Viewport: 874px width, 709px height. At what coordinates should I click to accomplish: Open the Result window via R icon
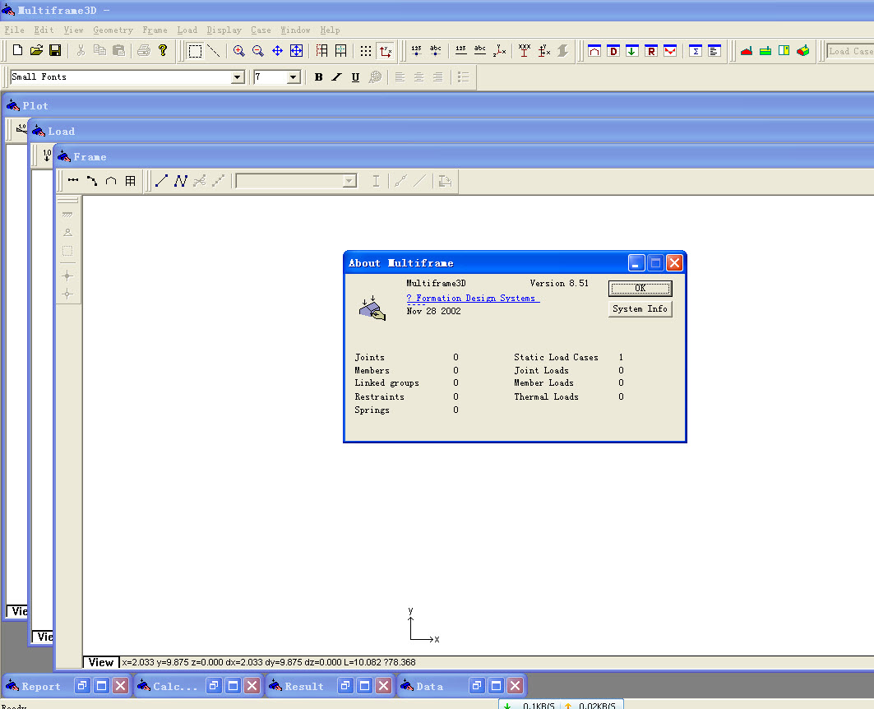pos(651,51)
